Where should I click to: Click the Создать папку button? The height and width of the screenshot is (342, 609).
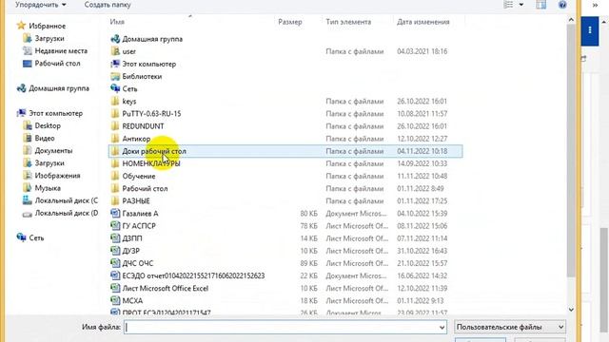pos(108,5)
